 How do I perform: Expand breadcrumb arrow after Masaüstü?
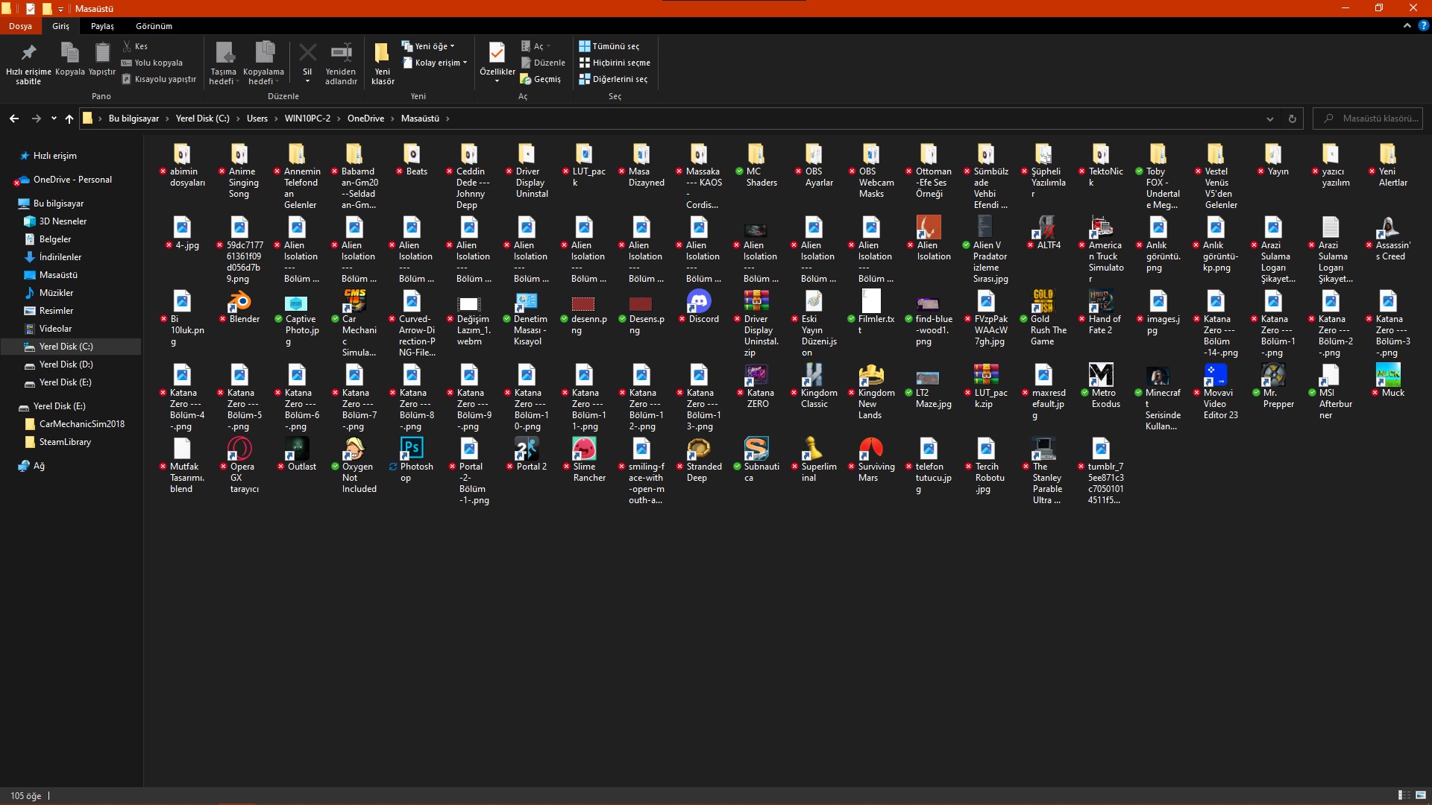(447, 119)
